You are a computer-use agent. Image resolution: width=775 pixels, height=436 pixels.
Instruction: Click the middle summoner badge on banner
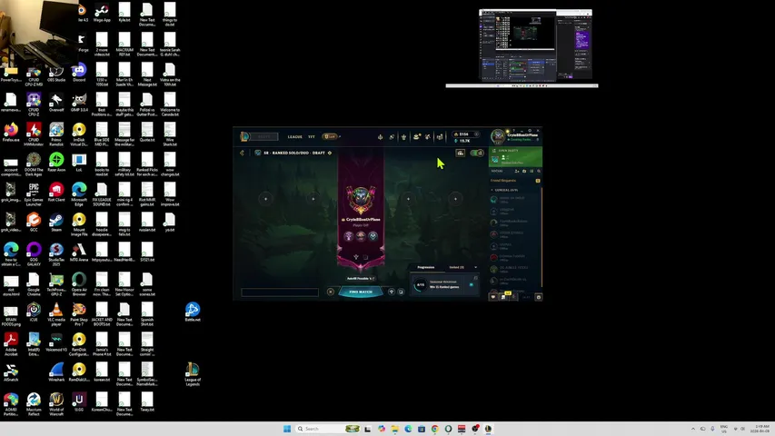361,236
